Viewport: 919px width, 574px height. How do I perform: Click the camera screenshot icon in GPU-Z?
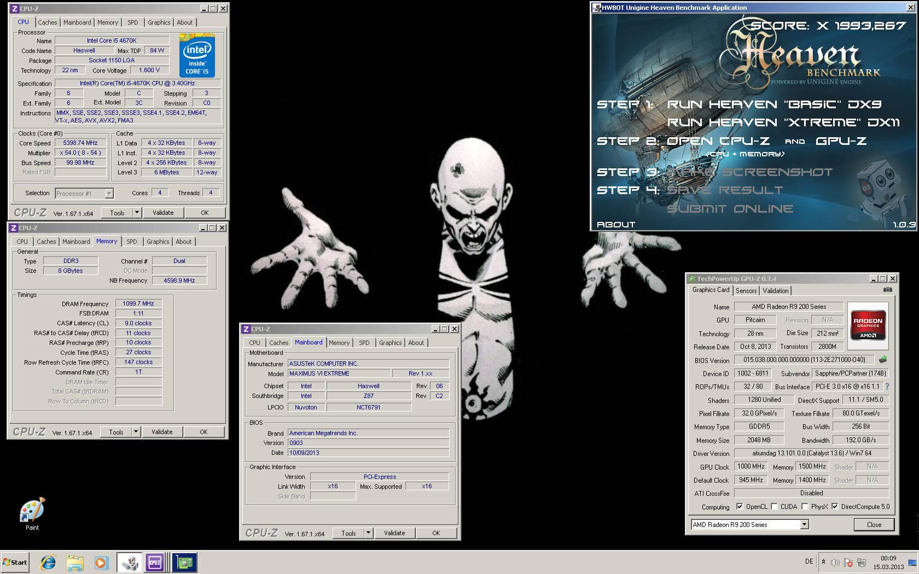887,290
